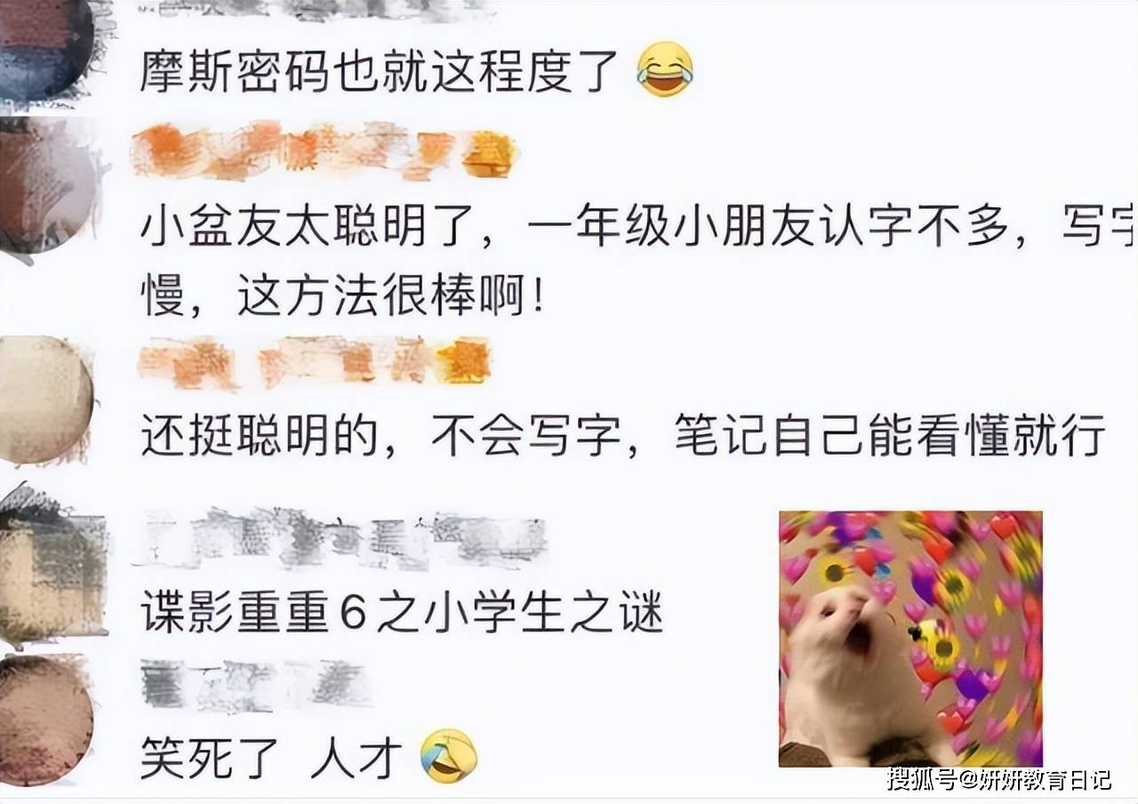Screen dimensions: 1138x804
Task: Open avatar beside 小盆友太聪明了 comment
Action: 46,189
